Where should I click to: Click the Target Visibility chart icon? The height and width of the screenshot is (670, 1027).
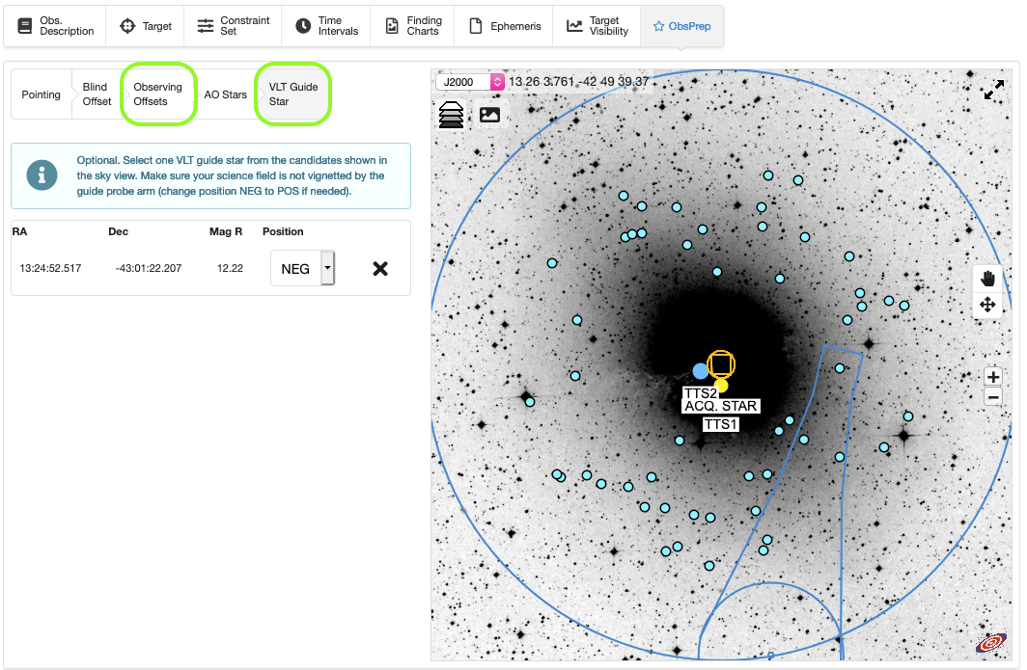click(574, 26)
